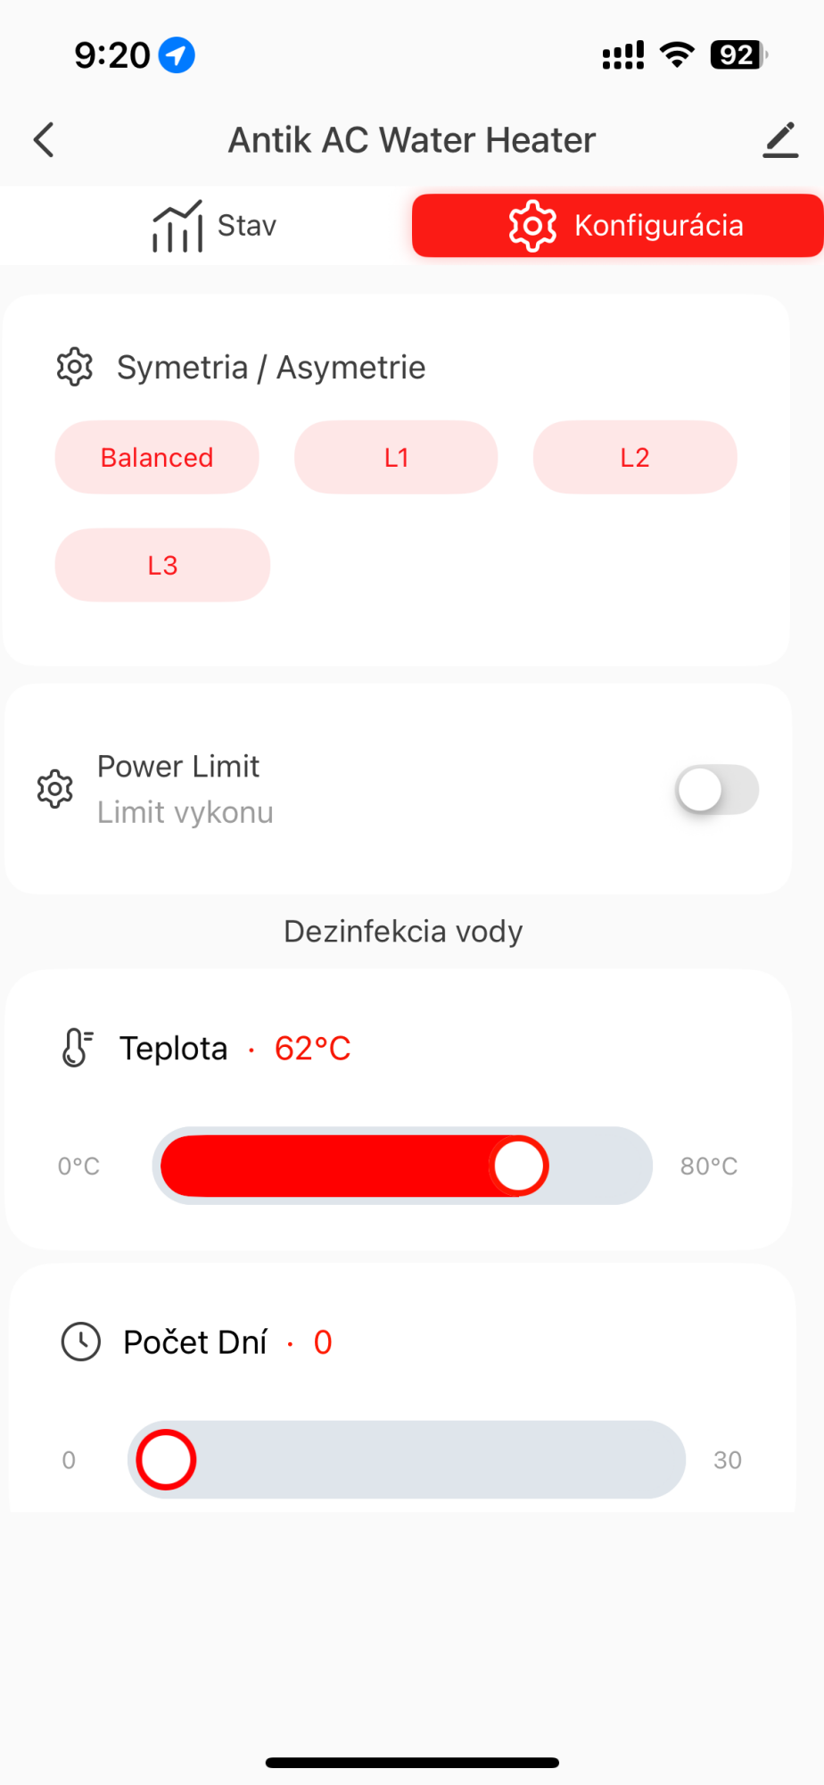
Task: Tap the Teplota thermometer icon
Action: [x=78, y=1048]
